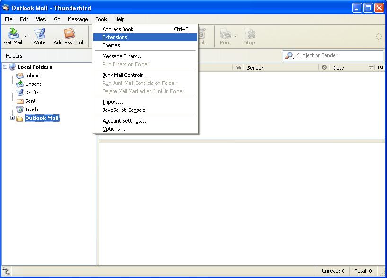Select the Trash folder
The width and height of the screenshot is (387, 278).
tap(32, 110)
